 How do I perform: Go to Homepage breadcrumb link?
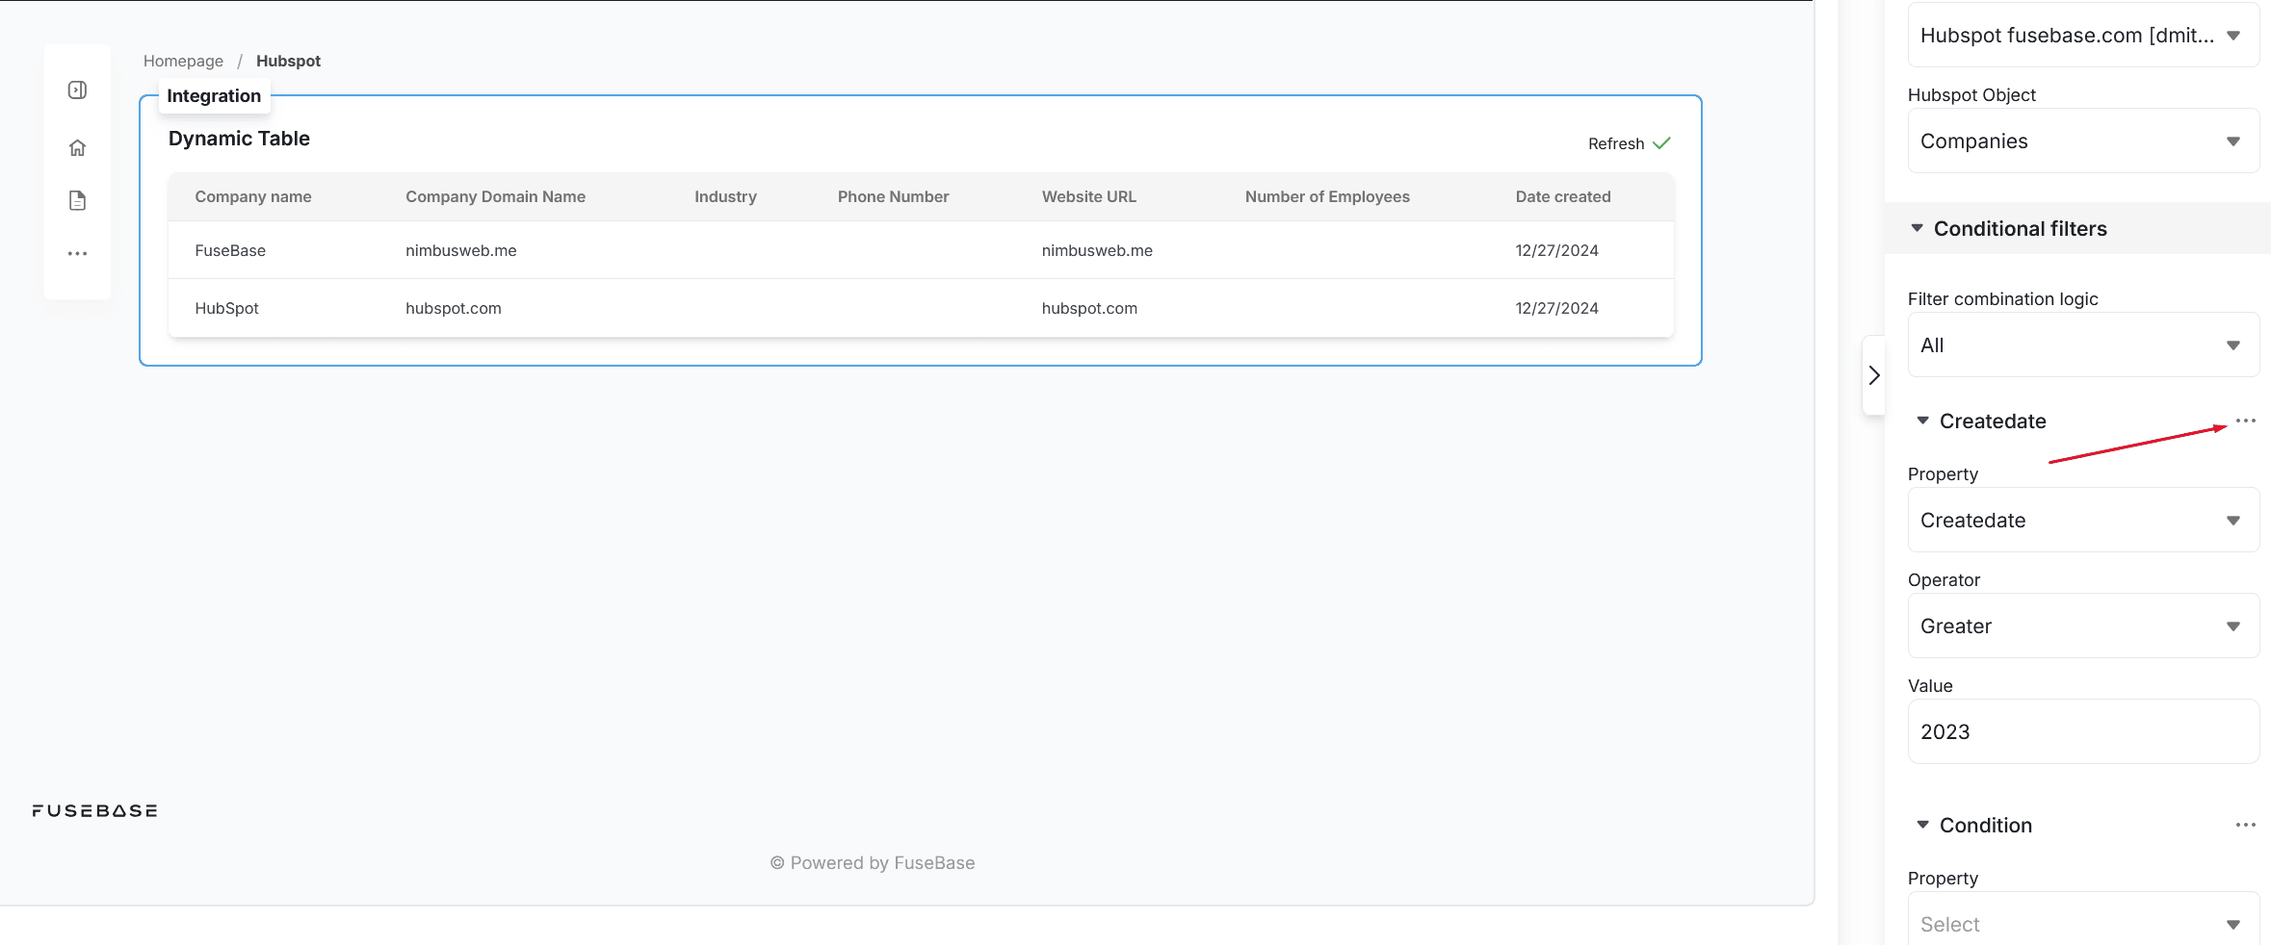(183, 61)
